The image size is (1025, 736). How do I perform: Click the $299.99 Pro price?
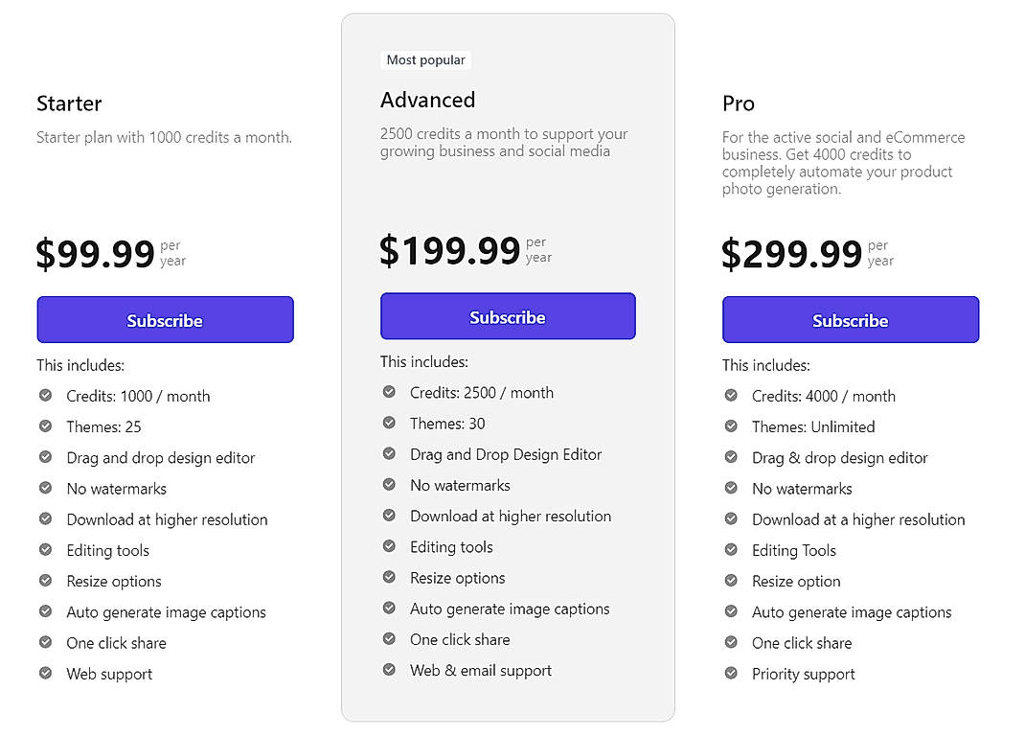tap(791, 253)
